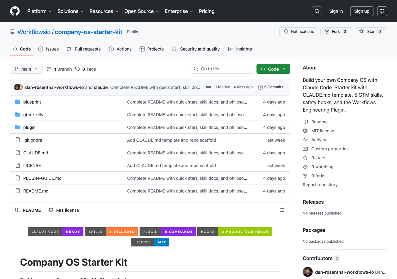The image size is (397, 279).
Task: Open README outline via the list icon
Action: (282, 210)
